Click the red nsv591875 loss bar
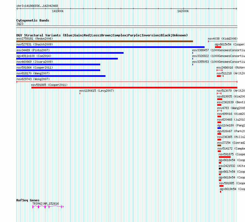The height and width of the screenshot is (222, 245). [x=225, y=157]
